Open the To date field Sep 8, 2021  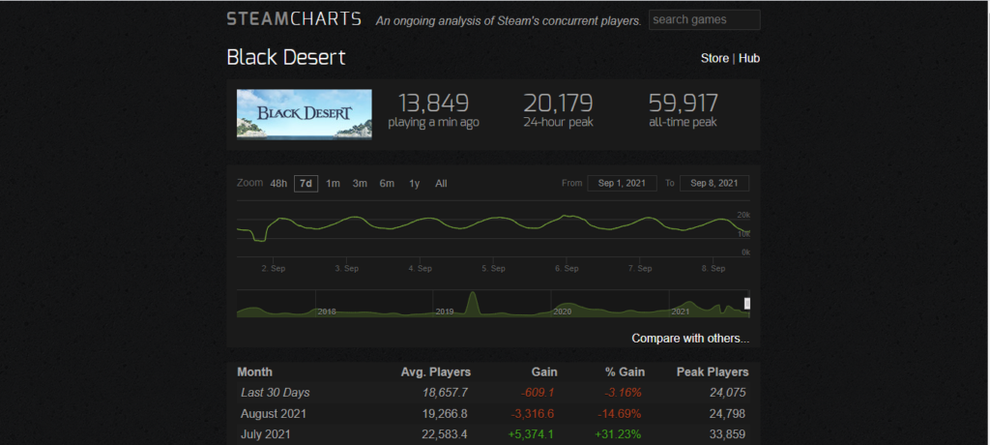(x=714, y=184)
